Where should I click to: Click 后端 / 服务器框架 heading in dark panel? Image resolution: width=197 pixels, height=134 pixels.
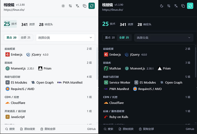pos(114,111)
